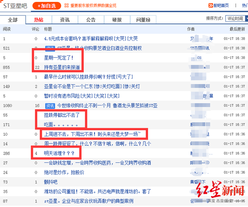This screenshot has height=207, width=248.
Task: Click read count 286
Action: 6,154
